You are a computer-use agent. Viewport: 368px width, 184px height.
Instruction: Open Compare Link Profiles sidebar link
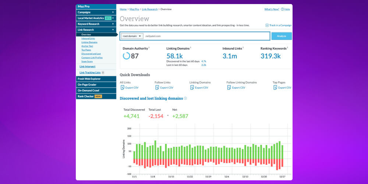(92, 57)
